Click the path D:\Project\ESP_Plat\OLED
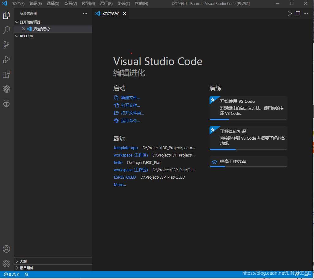The image size is (314, 279). point(163,177)
